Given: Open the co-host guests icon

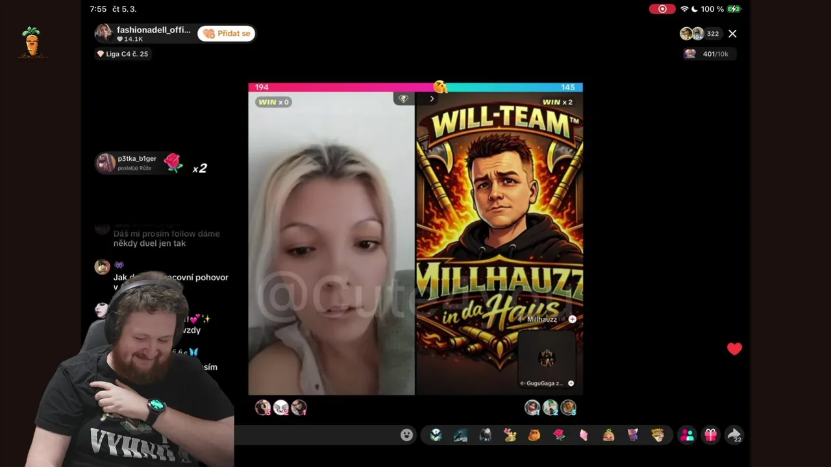Looking at the screenshot, I should [x=687, y=435].
